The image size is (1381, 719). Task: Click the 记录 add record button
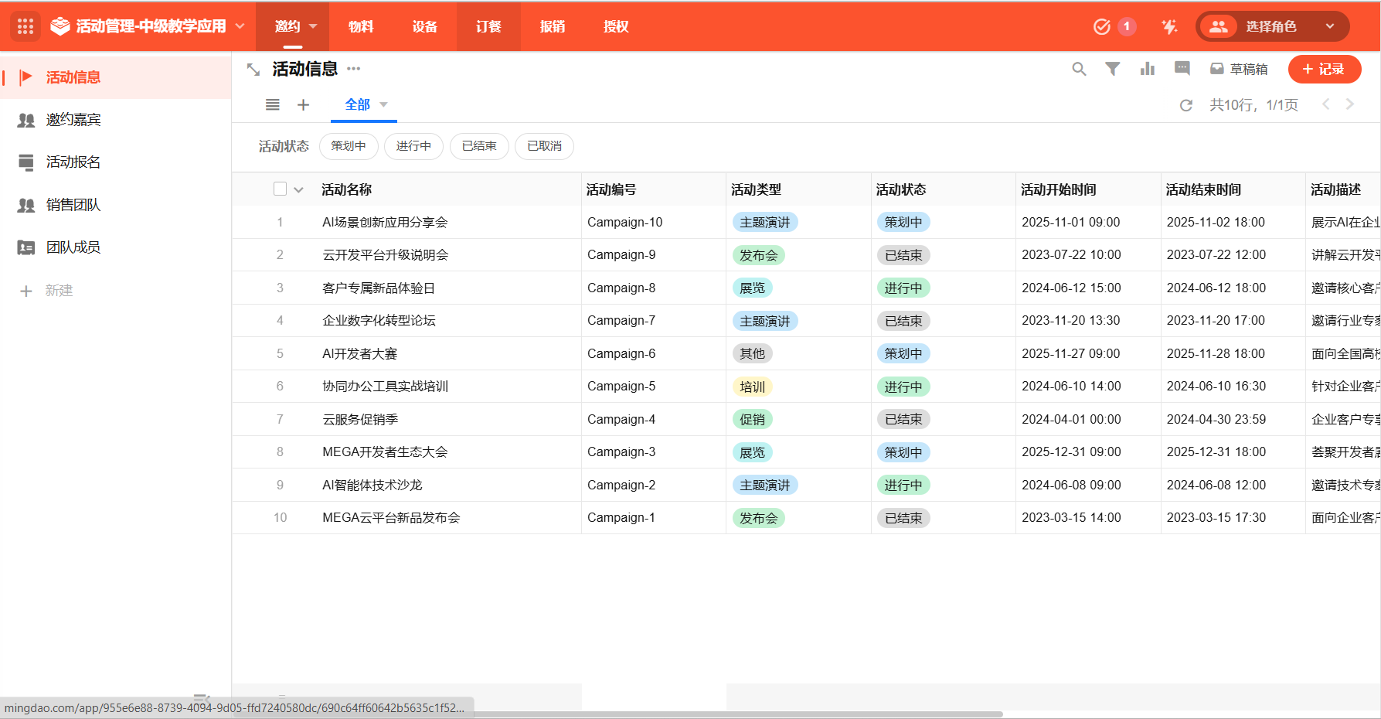click(x=1324, y=69)
